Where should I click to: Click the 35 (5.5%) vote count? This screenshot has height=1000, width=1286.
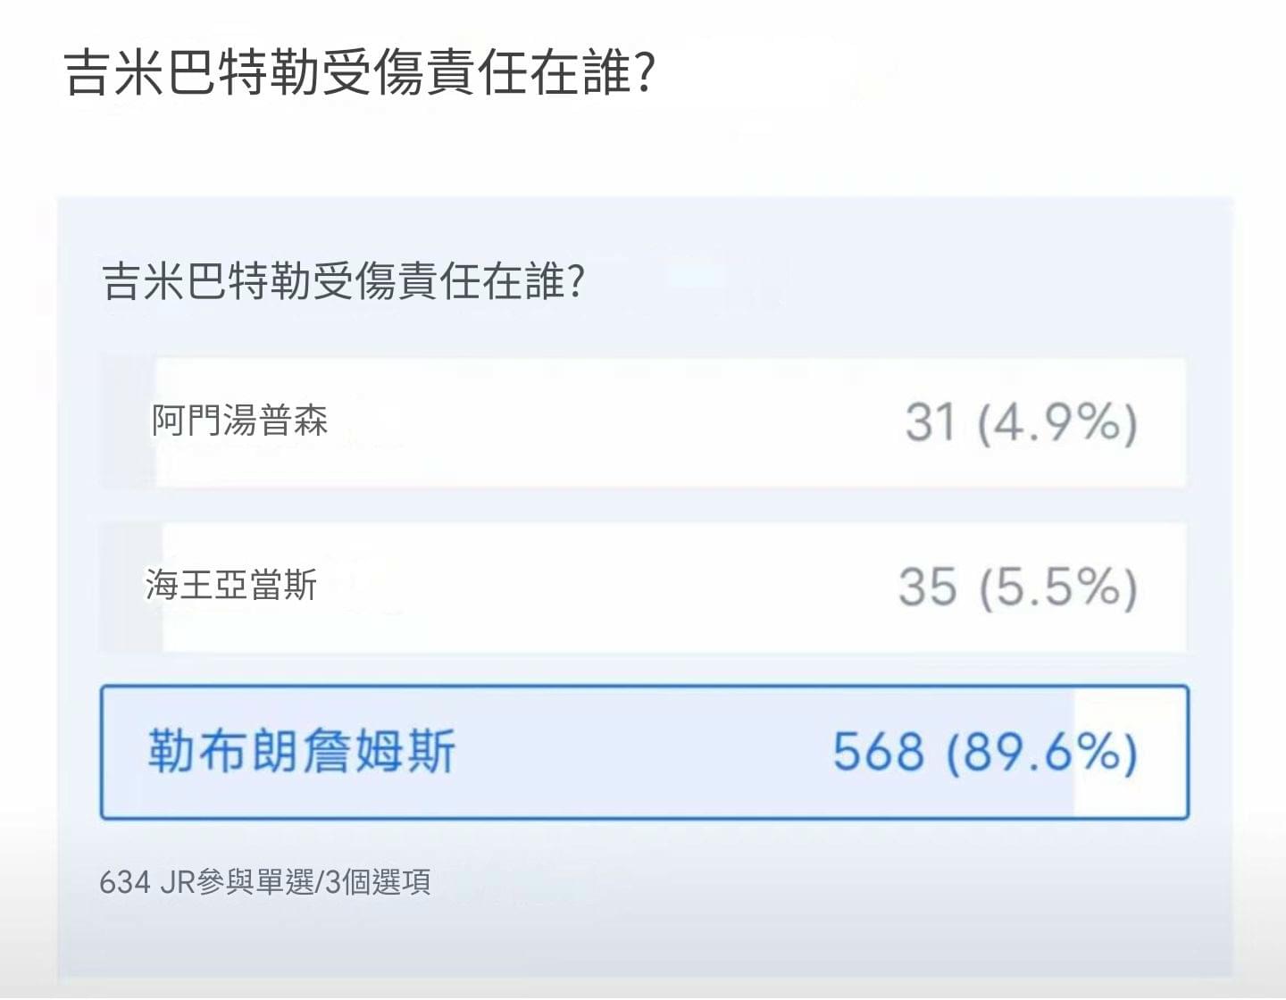click(x=1018, y=587)
